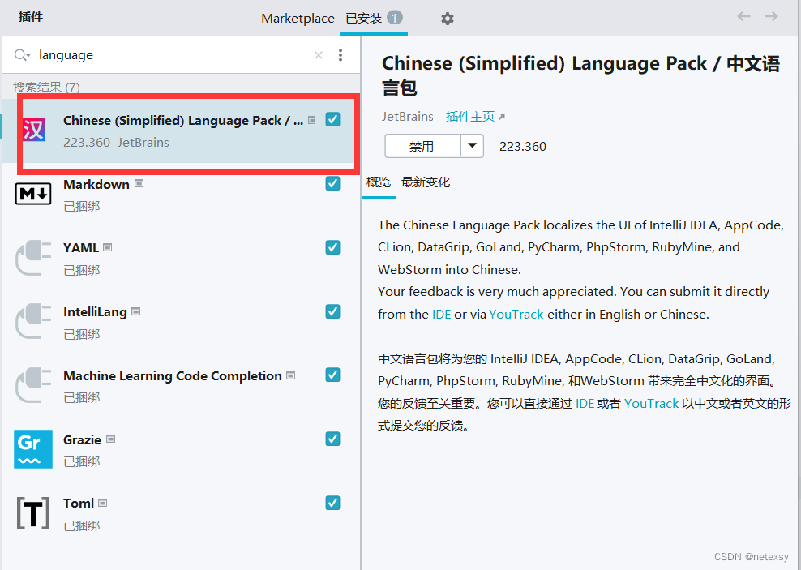Click the version 223.360 beside the 禁用 button

[x=523, y=147]
